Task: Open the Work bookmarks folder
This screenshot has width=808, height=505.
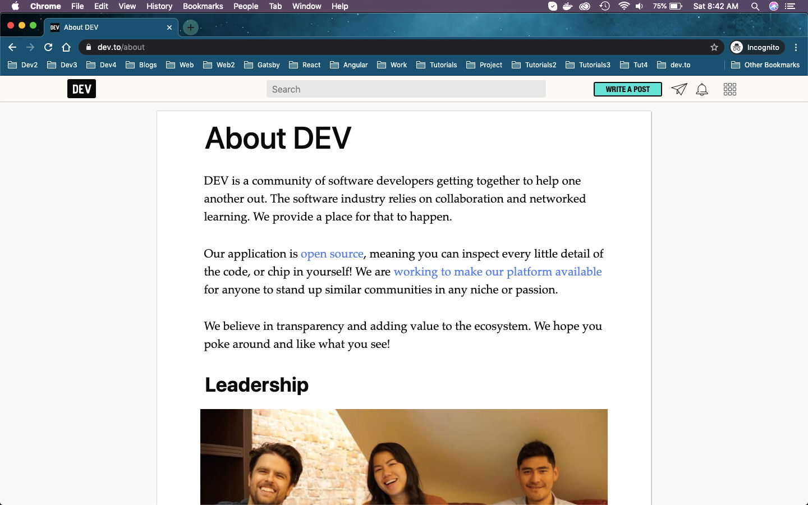Action: [x=392, y=65]
